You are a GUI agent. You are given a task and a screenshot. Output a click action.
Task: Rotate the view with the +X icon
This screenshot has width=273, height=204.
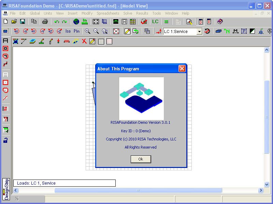pyautogui.click(x=16, y=31)
